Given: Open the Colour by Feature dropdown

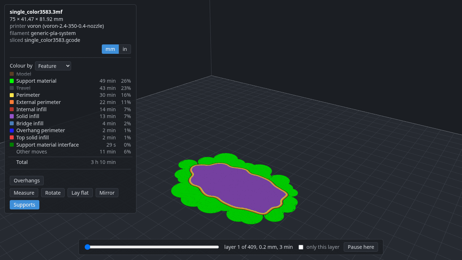Looking at the screenshot, I should click(53, 66).
